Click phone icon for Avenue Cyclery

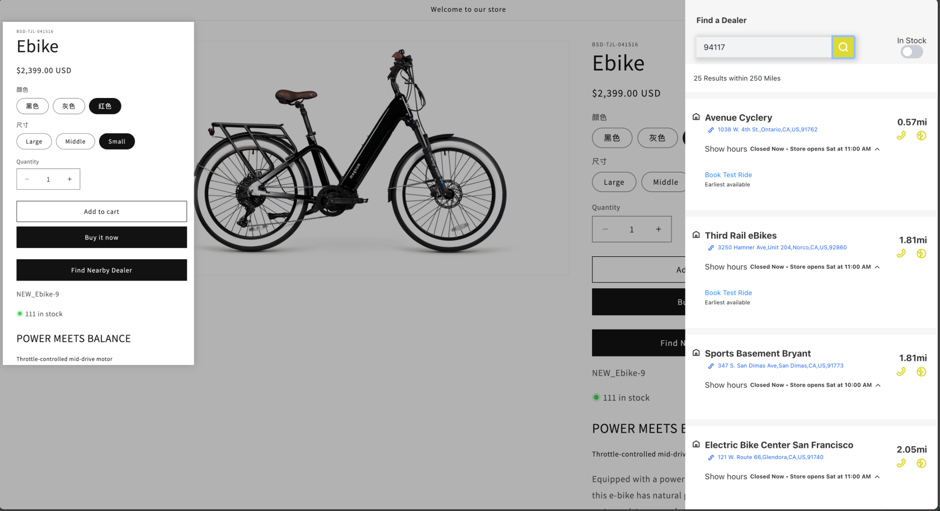[901, 135]
